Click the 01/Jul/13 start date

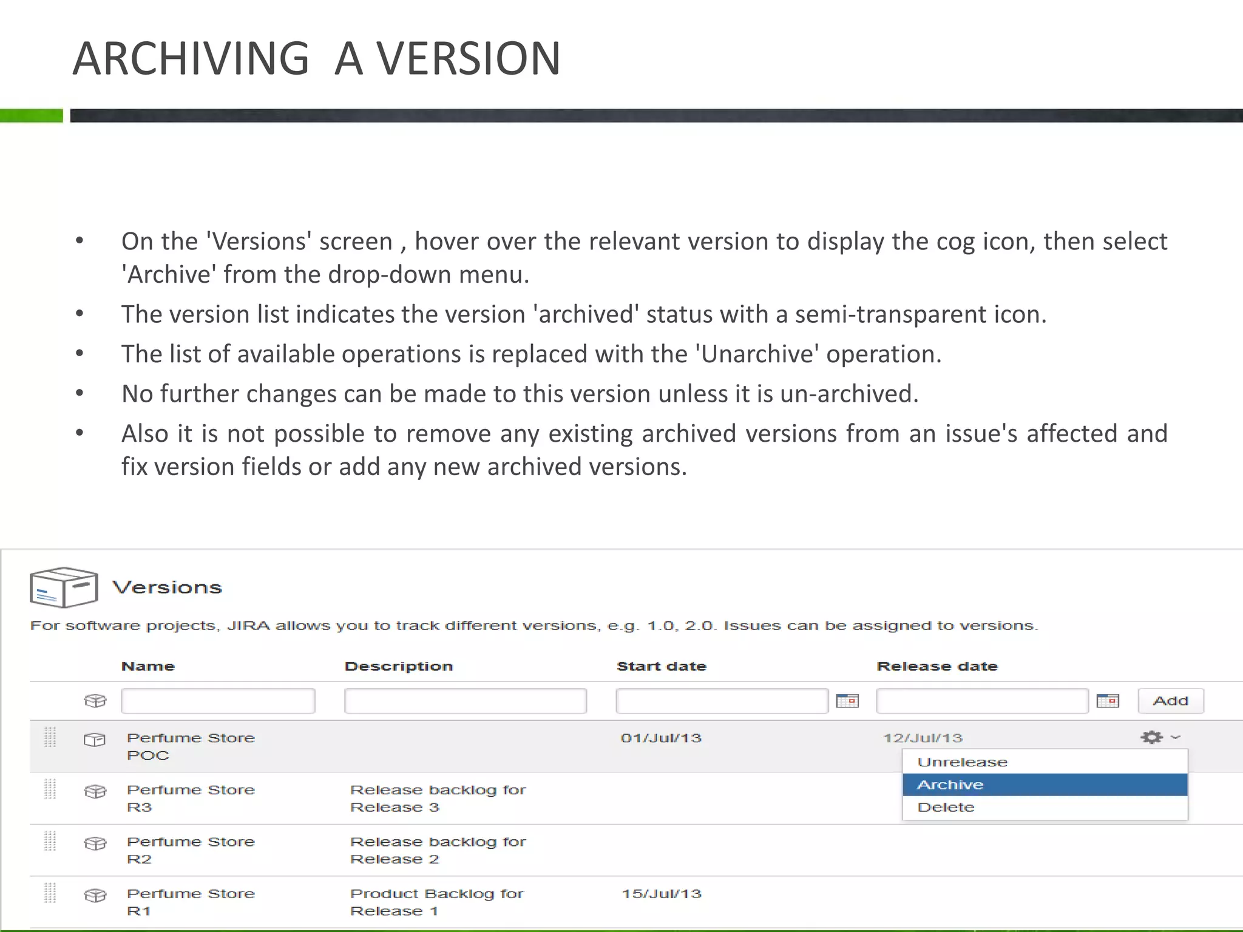tap(661, 738)
